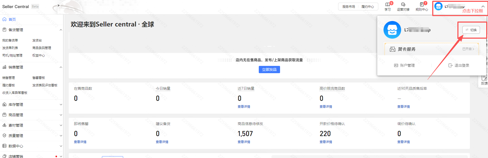Open 司机/地址管理 menu item
The width and height of the screenshot is (488, 158).
tap(12, 56)
